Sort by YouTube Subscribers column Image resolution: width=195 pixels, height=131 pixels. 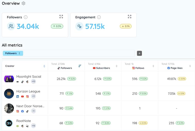click(117, 66)
